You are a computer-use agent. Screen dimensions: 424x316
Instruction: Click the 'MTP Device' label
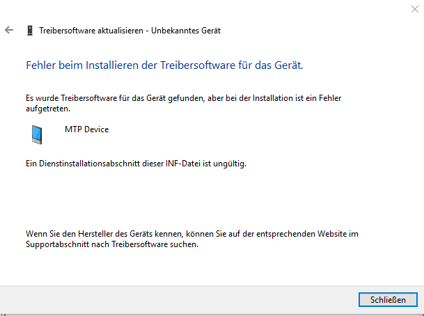86,129
